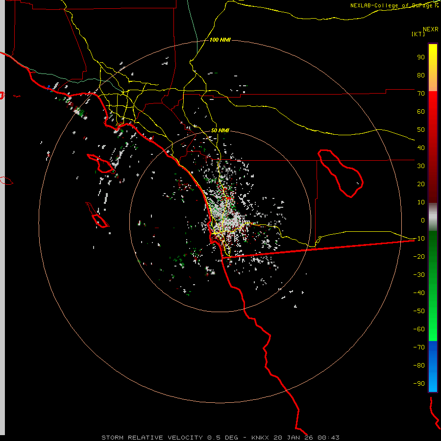Click the 20 JAN 26 date text
441x441 pixels.
[x=293, y=438]
